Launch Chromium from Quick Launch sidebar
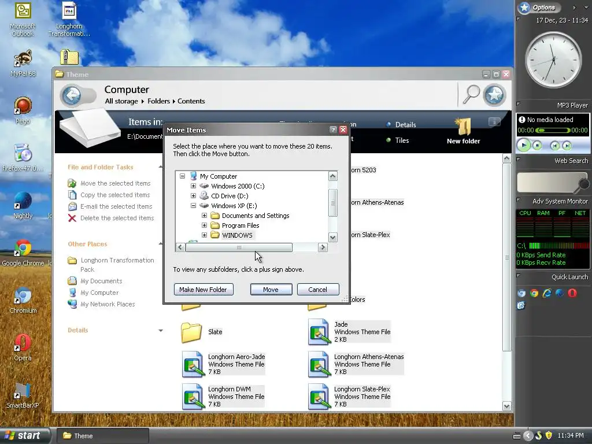 (521, 293)
